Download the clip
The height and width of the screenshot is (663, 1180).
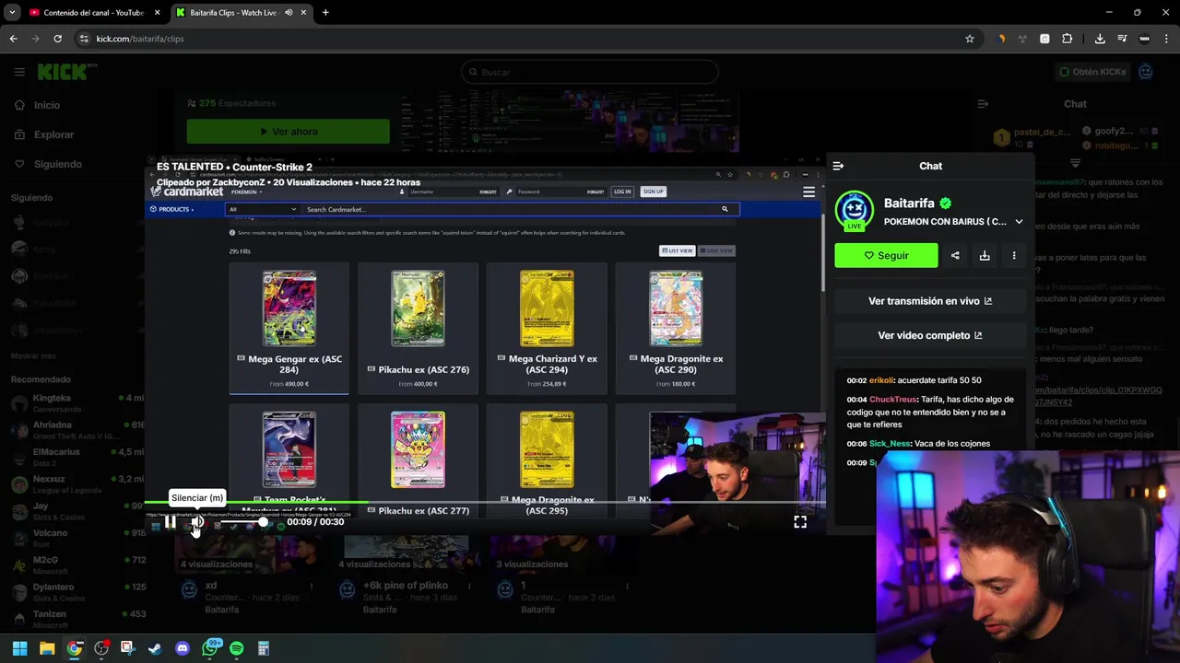click(985, 255)
